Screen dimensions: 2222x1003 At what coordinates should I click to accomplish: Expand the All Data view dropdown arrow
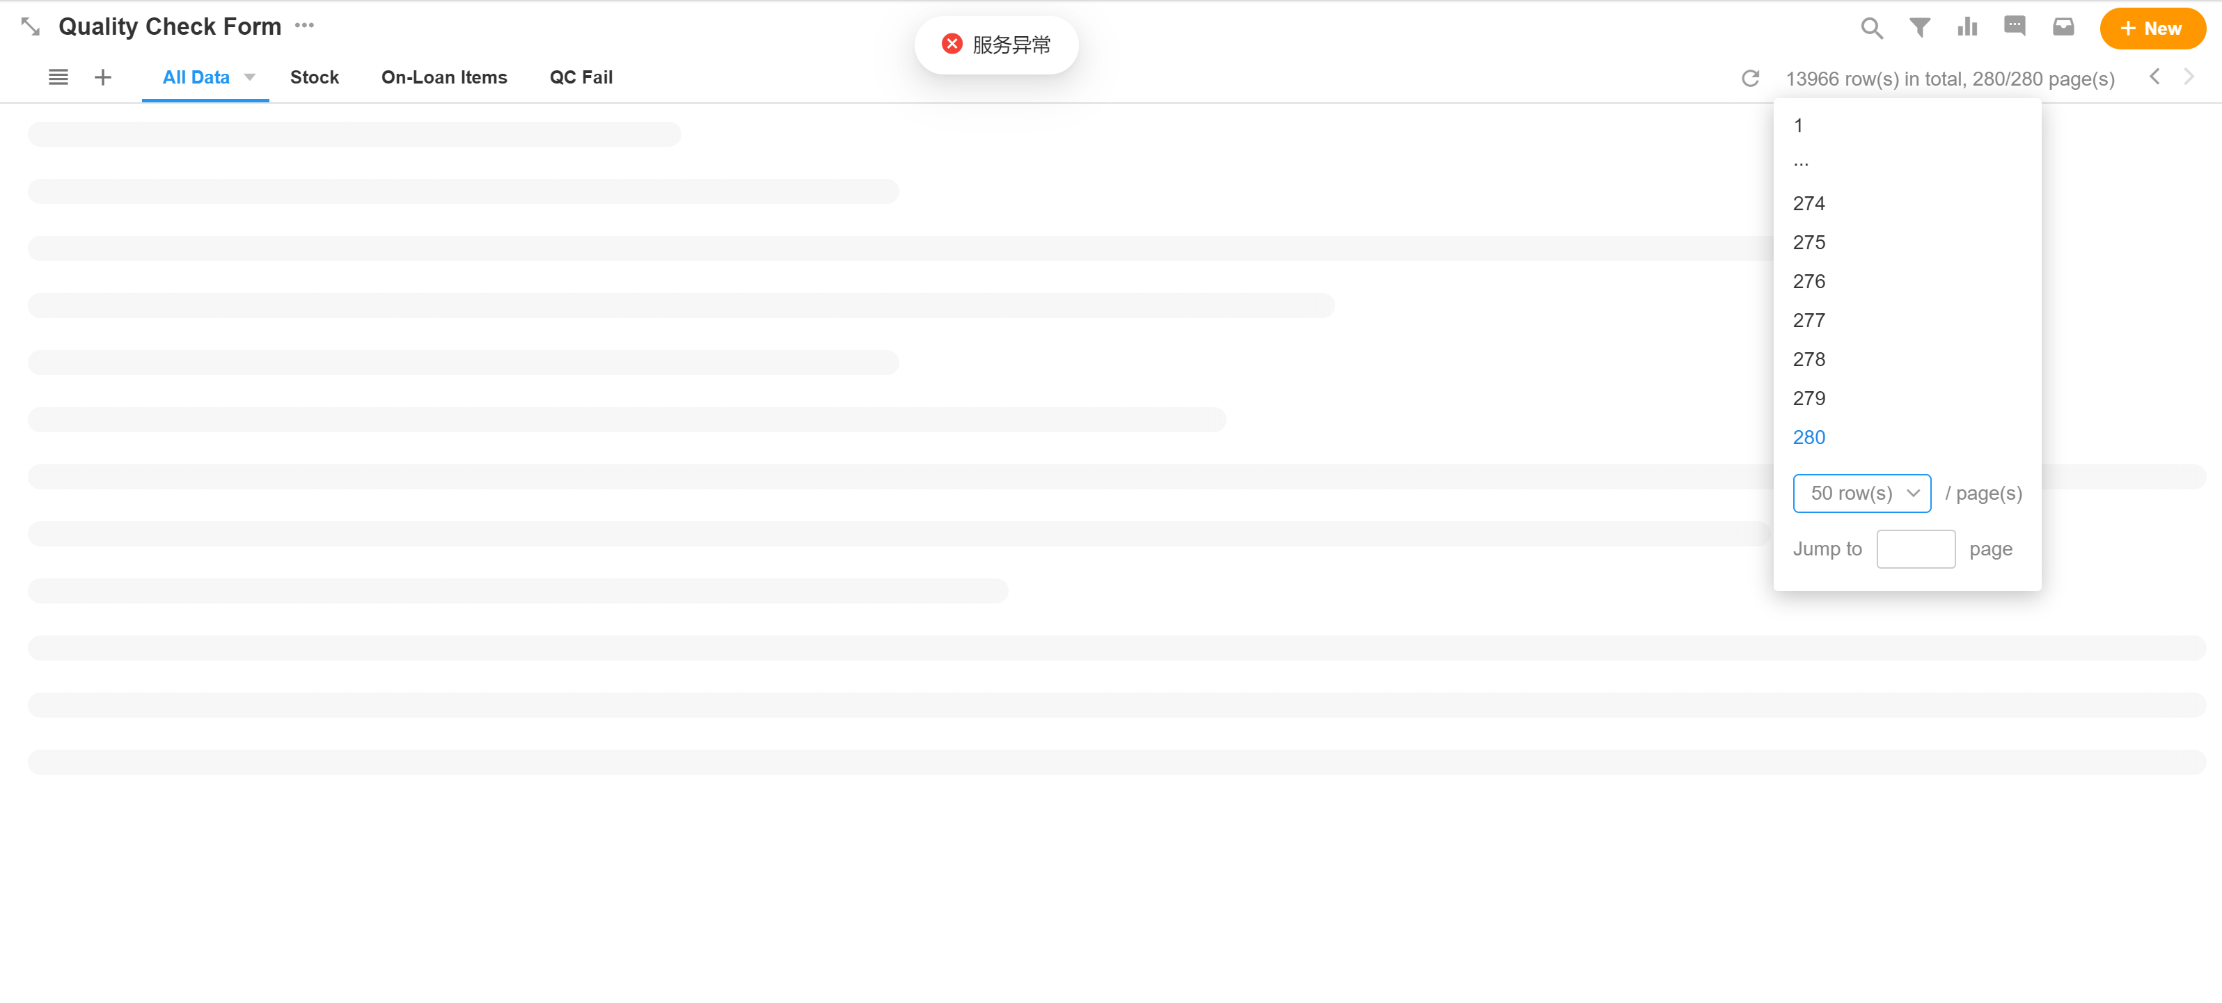pos(250,78)
